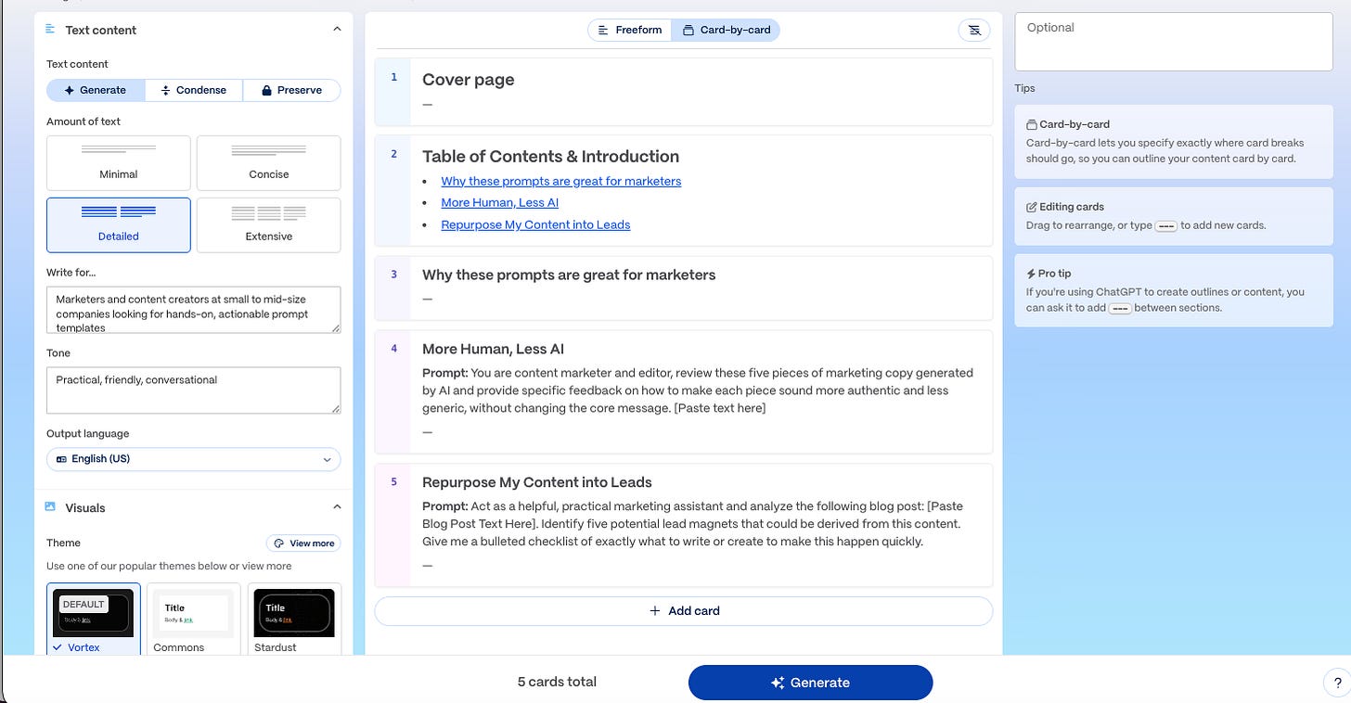Screen dimensions: 1351x703
Task: Click card number 2 handle
Action: pyautogui.click(x=393, y=190)
